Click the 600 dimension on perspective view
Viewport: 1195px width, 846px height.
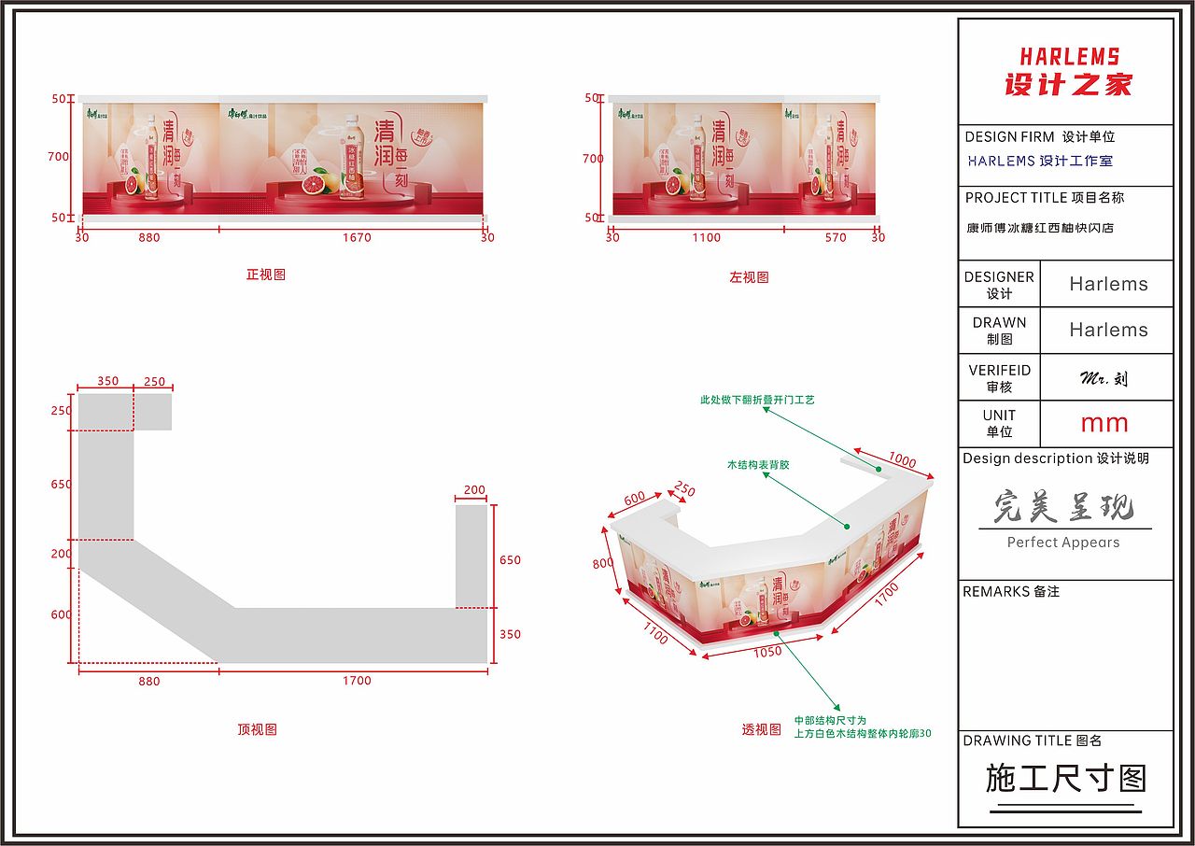point(634,500)
